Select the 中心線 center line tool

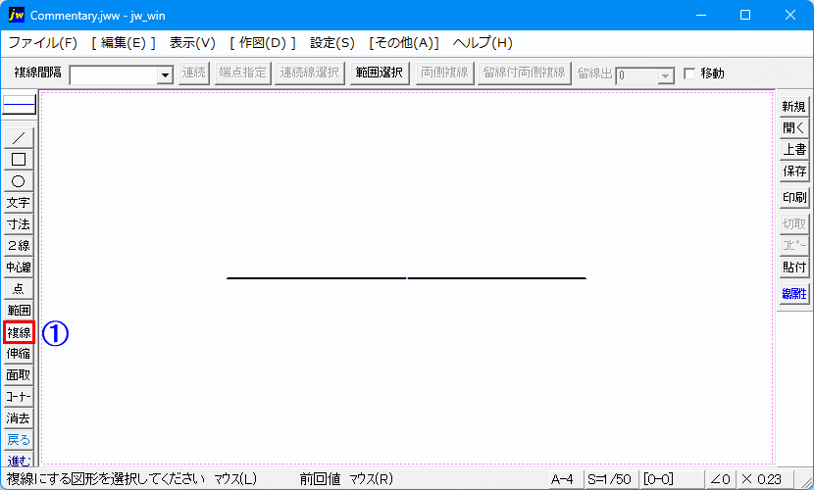[x=19, y=267]
